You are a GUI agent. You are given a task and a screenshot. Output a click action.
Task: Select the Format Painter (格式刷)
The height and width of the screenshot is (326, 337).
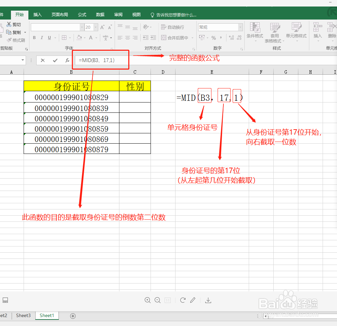[16, 40]
